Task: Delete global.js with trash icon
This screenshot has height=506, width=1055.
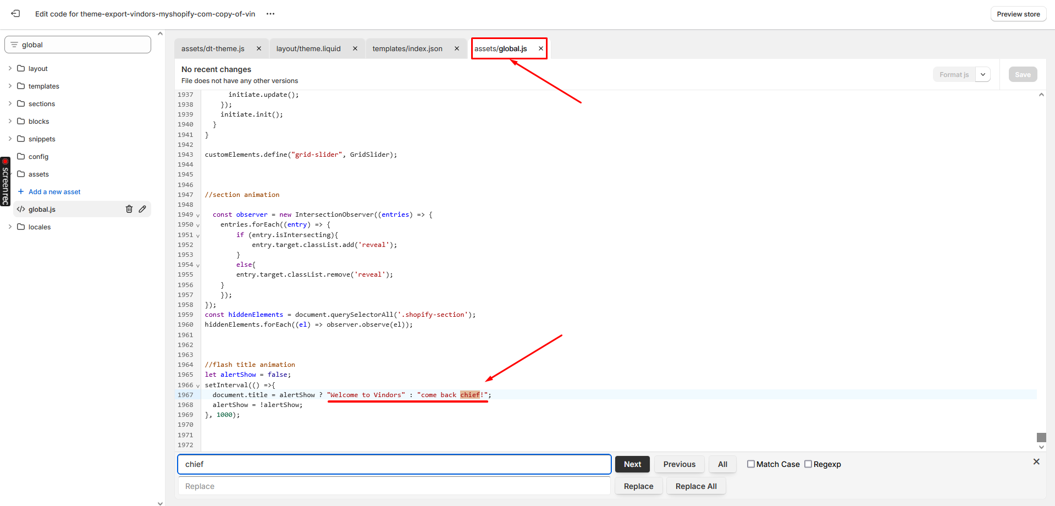Action: 129,209
